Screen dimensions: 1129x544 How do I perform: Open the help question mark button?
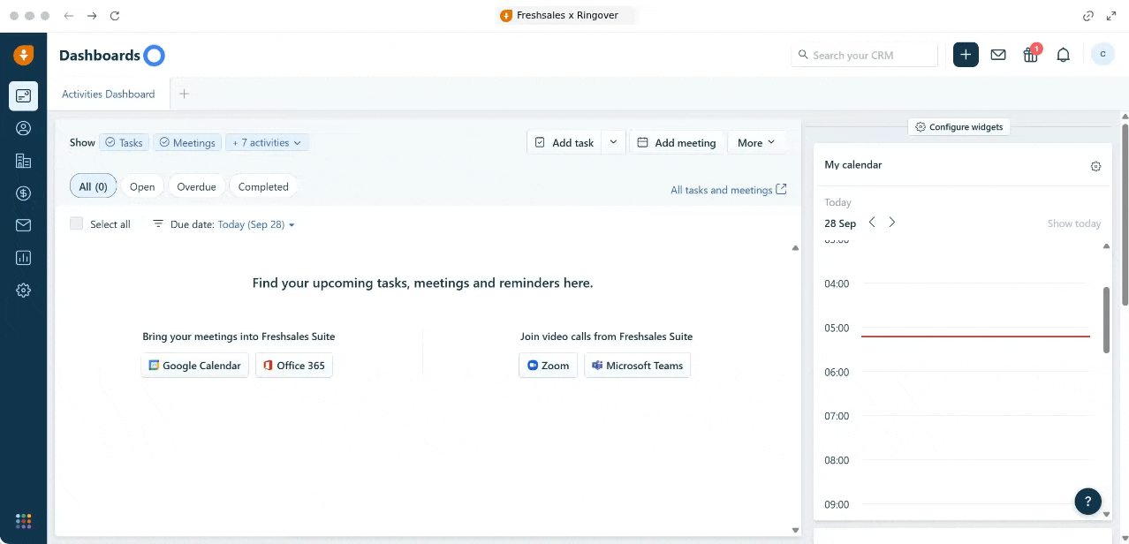point(1088,501)
